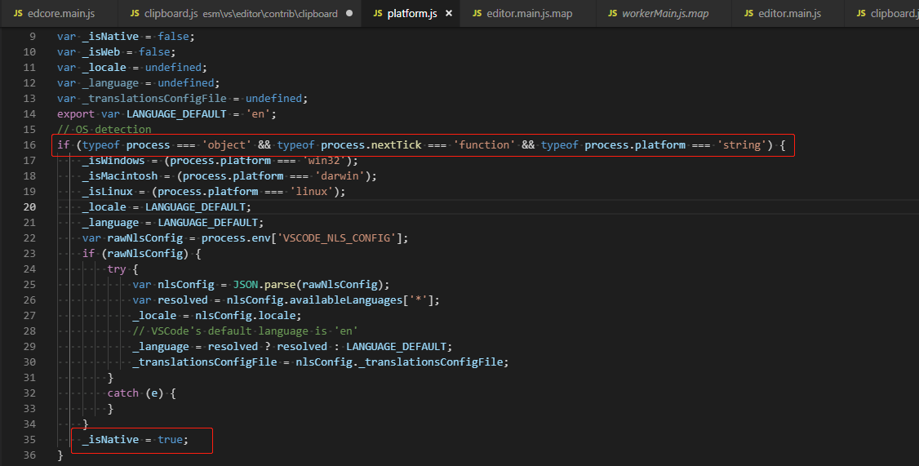The height and width of the screenshot is (466, 919).
Task: Open the editor.main.js tab
Action: pyautogui.click(x=788, y=13)
